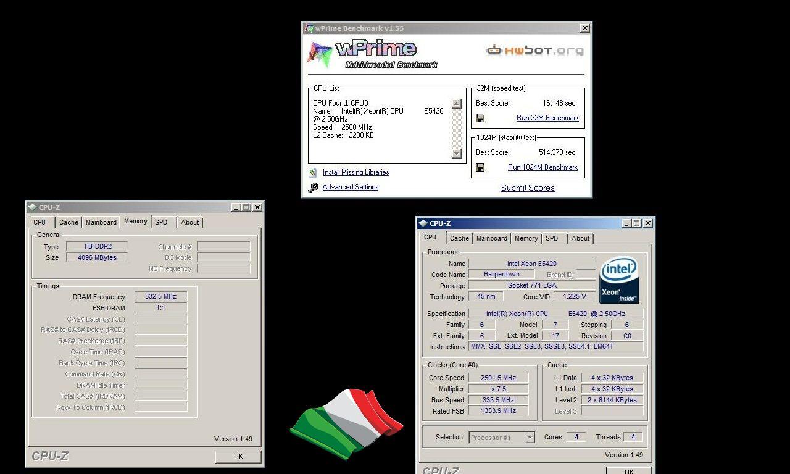Click the Code Name Harpertown field
This screenshot has width=790, height=474.
pyautogui.click(x=501, y=275)
